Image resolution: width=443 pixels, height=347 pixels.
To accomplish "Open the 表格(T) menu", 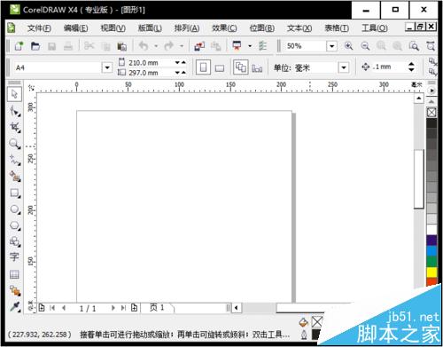I will [x=337, y=28].
